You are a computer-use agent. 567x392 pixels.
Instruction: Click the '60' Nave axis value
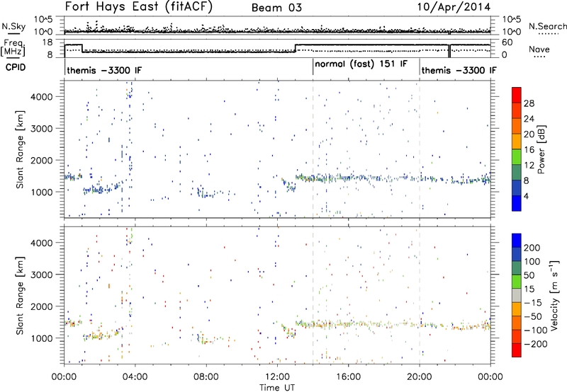(507, 42)
